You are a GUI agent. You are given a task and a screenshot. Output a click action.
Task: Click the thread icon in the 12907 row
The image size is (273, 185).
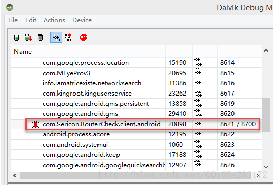click(x=198, y=165)
